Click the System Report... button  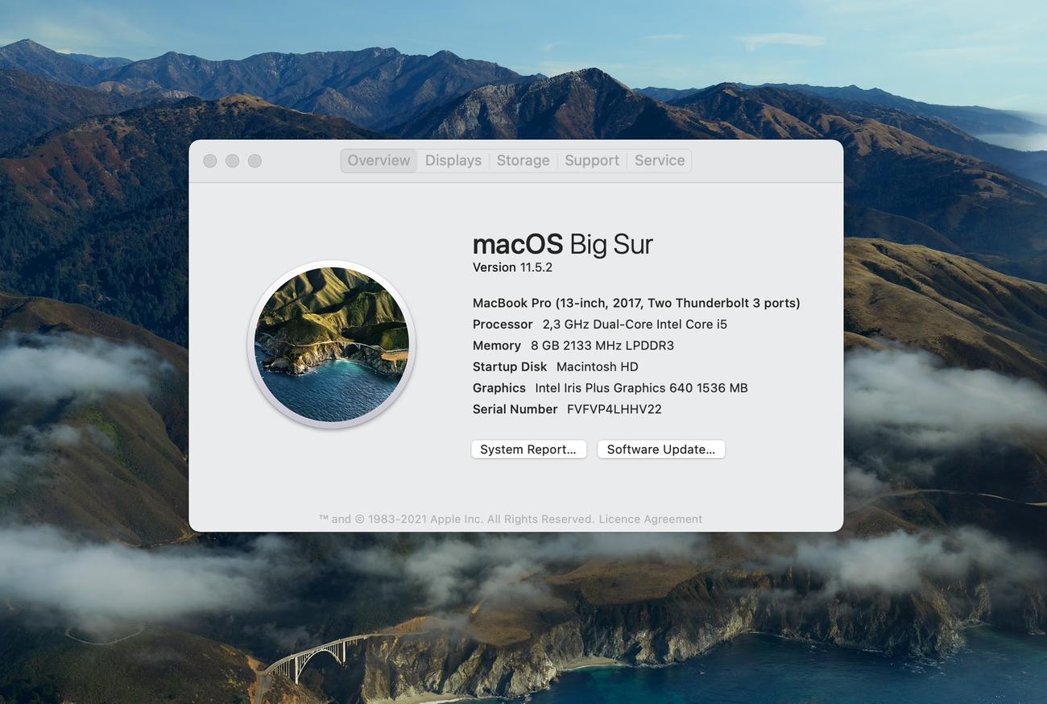(528, 449)
